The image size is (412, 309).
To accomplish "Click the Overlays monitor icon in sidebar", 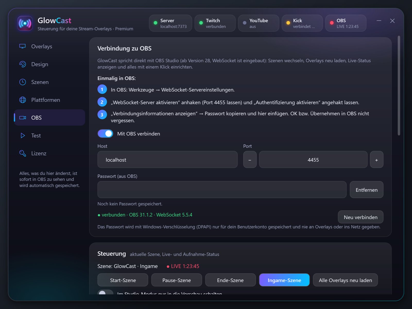I will tap(22, 46).
